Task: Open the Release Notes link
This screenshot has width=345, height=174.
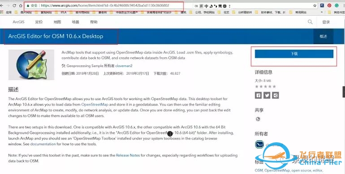Action: coord(128,155)
